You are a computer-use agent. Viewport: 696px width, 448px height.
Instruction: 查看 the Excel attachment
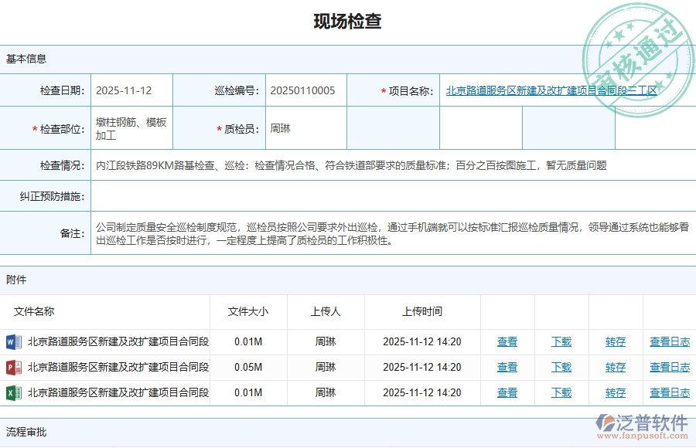pos(507,393)
